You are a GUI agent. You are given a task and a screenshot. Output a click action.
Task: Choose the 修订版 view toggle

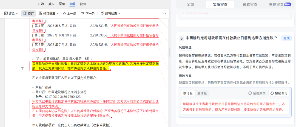(188, 93)
